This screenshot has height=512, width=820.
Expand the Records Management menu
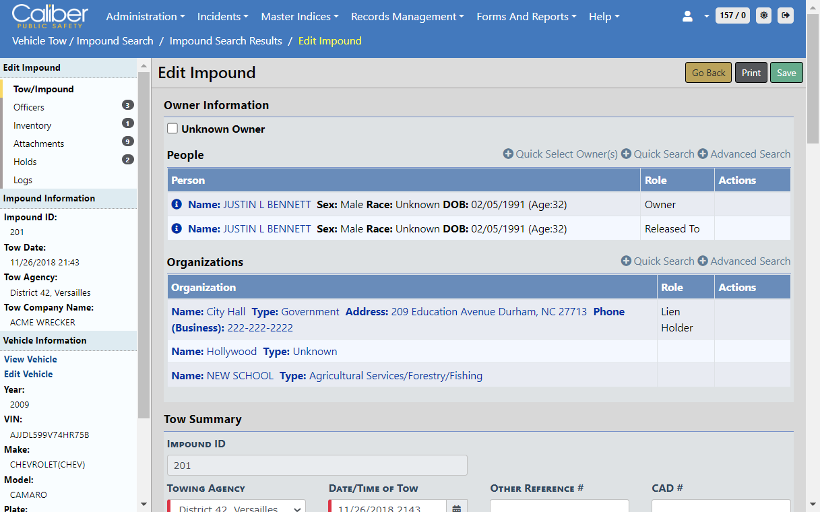point(408,16)
